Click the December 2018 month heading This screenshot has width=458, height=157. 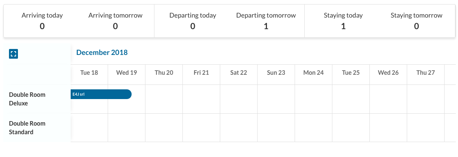[102, 52]
